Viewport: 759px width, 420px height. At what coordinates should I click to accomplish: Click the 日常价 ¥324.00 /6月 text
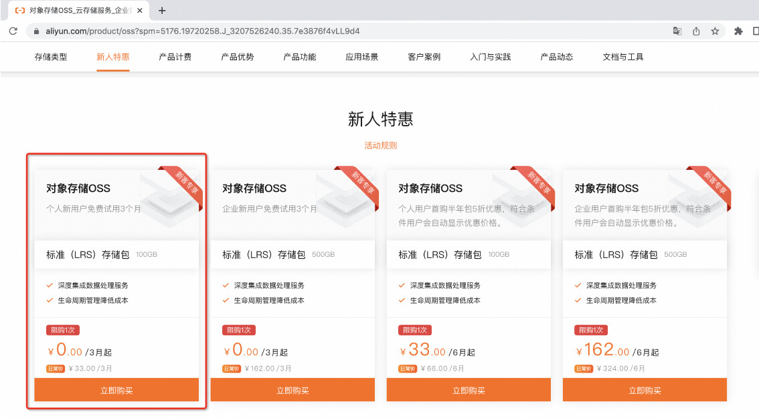tap(610, 369)
